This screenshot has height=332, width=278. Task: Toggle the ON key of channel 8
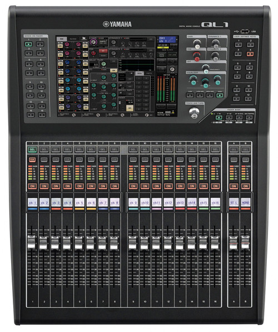click(115, 187)
